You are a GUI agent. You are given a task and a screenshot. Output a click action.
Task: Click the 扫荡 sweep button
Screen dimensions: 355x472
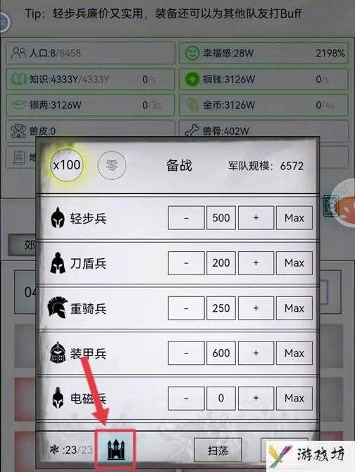[x=218, y=450]
